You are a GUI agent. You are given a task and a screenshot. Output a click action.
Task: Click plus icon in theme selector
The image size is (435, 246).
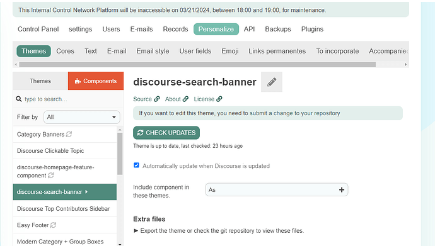click(x=342, y=190)
